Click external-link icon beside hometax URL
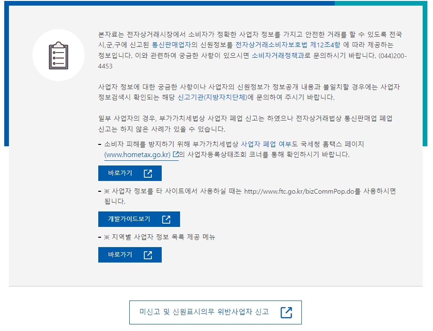Viewport: 433px width, 331px height. tap(176, 154)
